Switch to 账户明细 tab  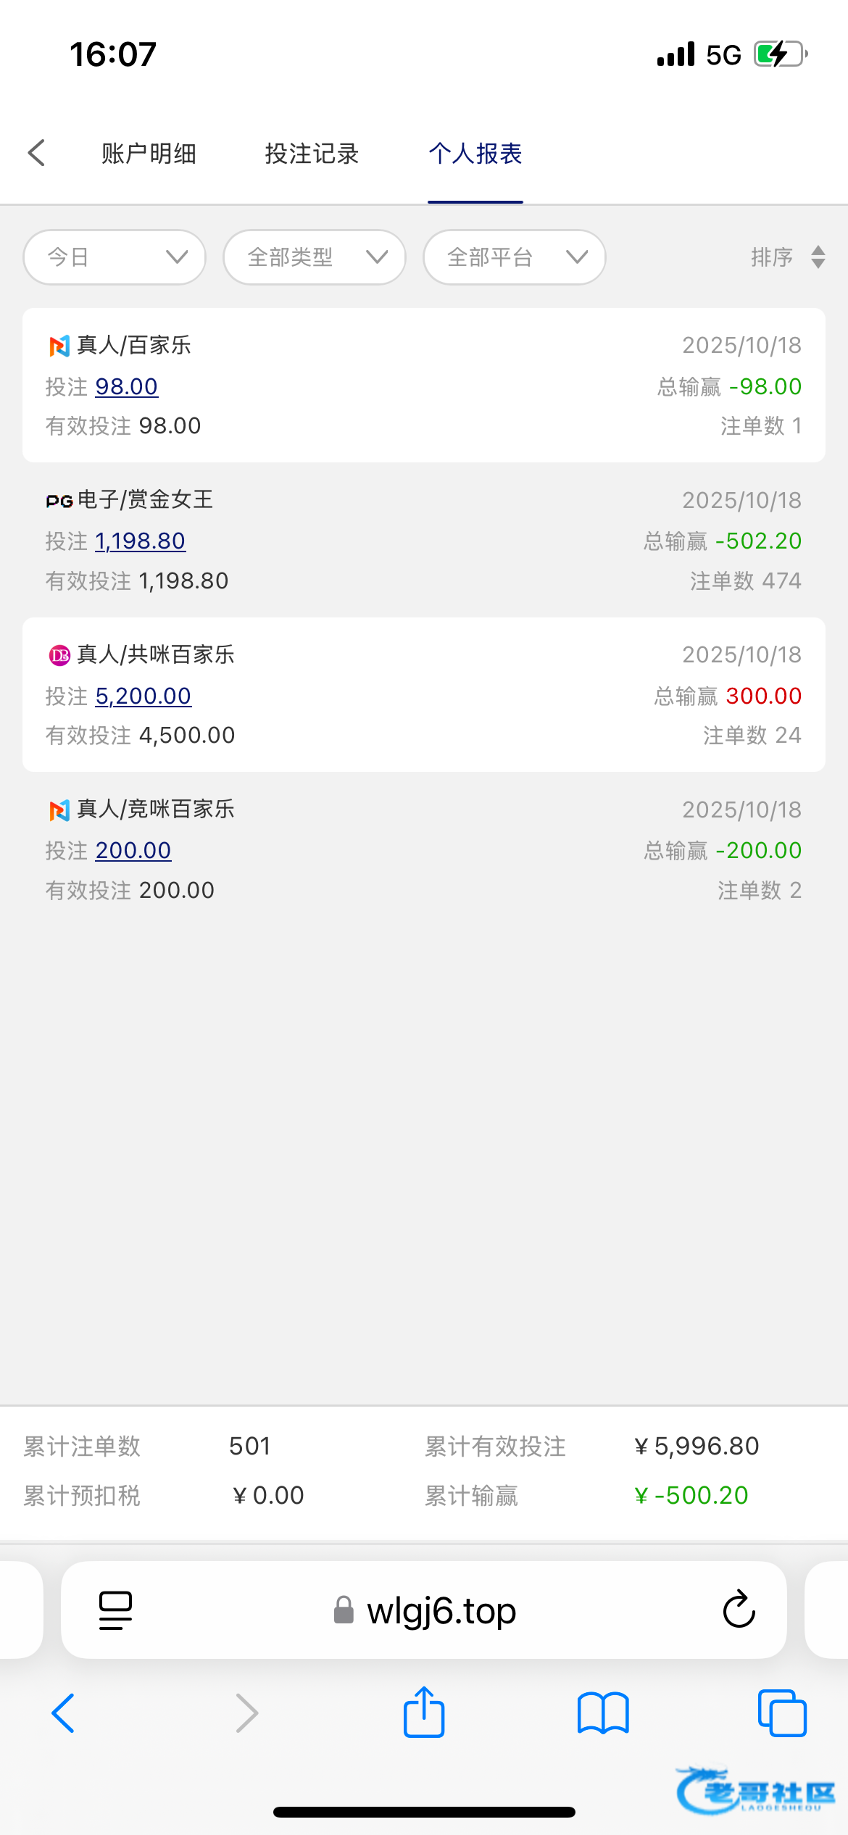[x=149, y=154]
